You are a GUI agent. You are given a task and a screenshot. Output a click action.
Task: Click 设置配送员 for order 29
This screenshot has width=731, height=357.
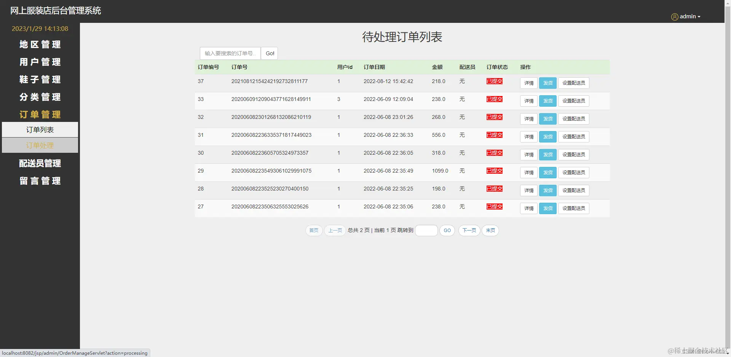coord(574,173)
